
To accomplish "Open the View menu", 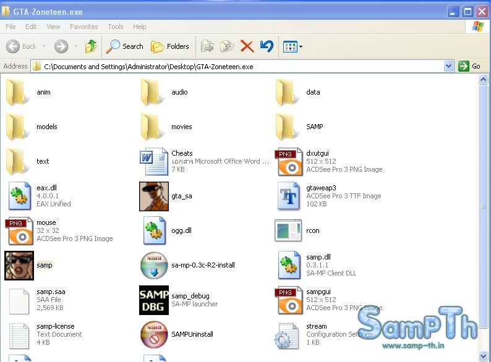I will coord(54,27).
